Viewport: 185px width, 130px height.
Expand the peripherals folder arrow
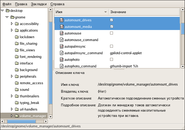12,76
